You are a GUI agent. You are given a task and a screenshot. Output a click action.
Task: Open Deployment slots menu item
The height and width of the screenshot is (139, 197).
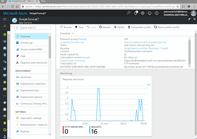tap(31, 90)
